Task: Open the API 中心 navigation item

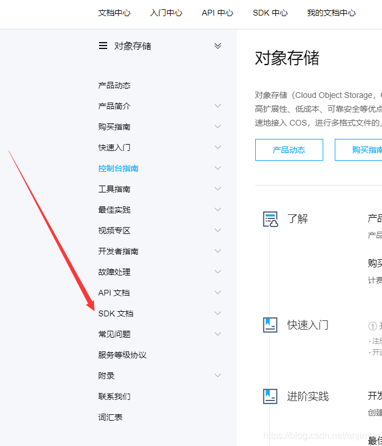Action: pos(218,13)
